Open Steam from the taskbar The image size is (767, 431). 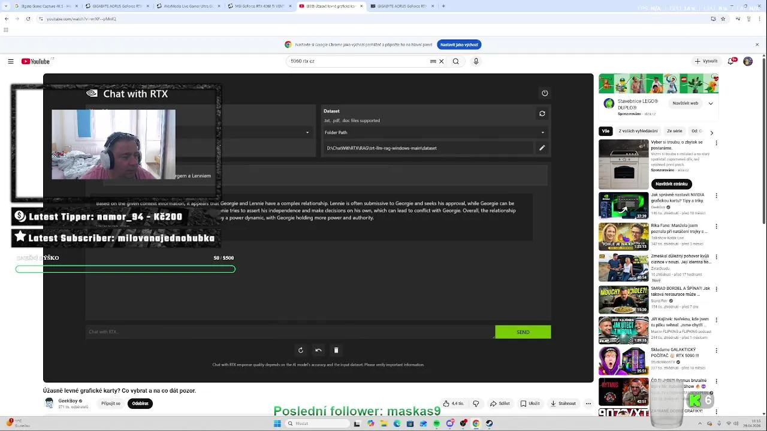pos(490,423)
